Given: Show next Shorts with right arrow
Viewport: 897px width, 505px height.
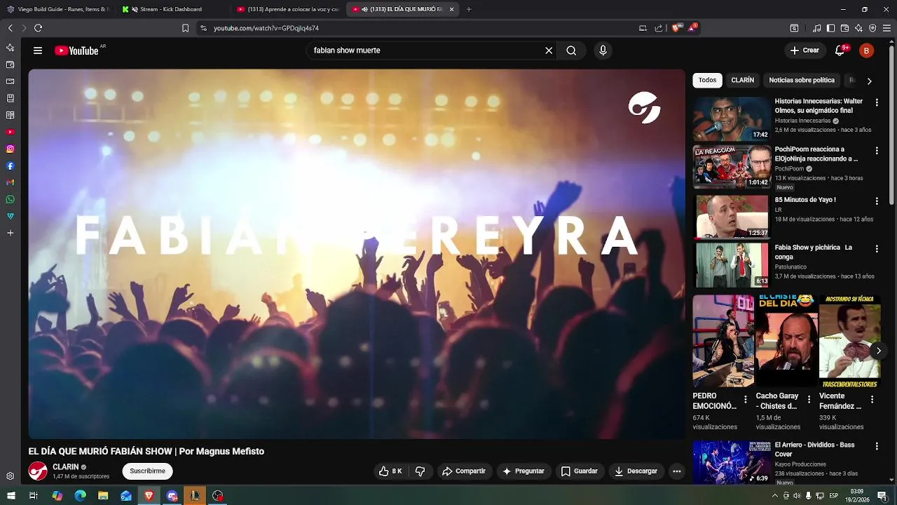Looking at the screenshot, I should point(878,351).
